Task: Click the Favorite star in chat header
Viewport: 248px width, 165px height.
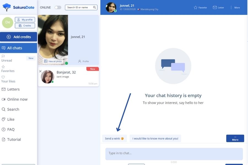Action: coord(196,7)
